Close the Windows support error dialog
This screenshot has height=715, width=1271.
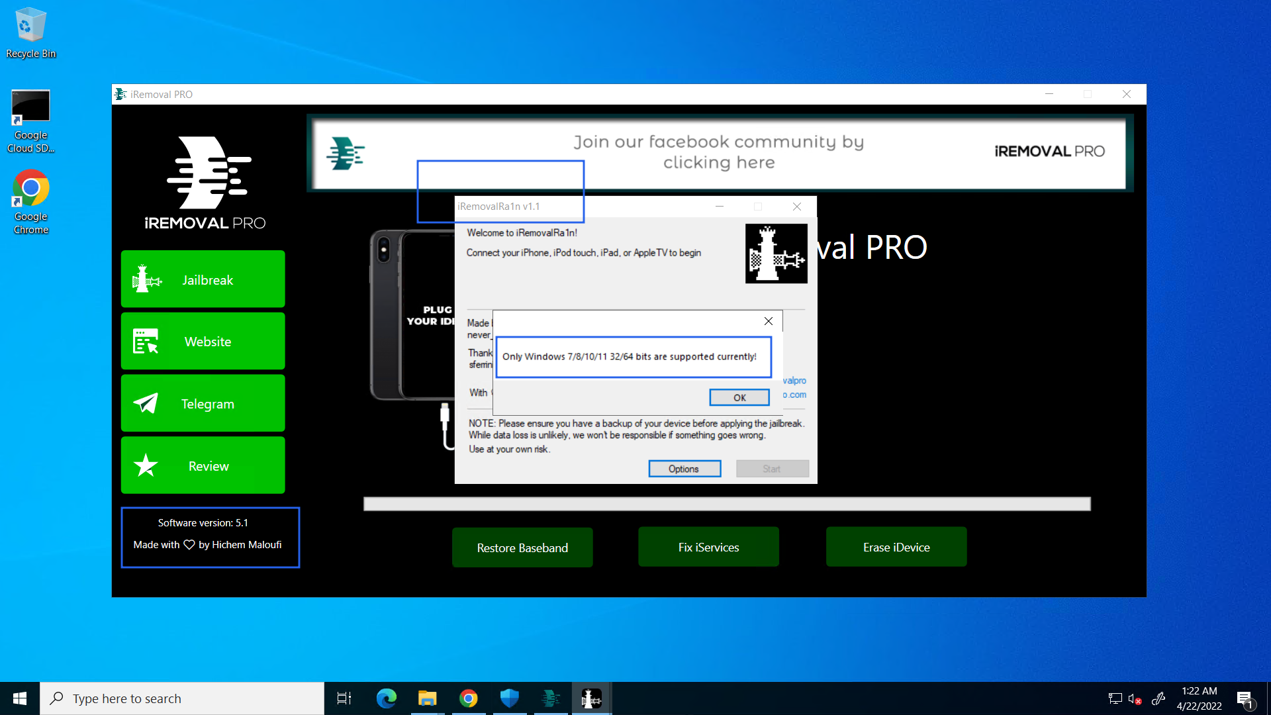(x=769, y=321)
